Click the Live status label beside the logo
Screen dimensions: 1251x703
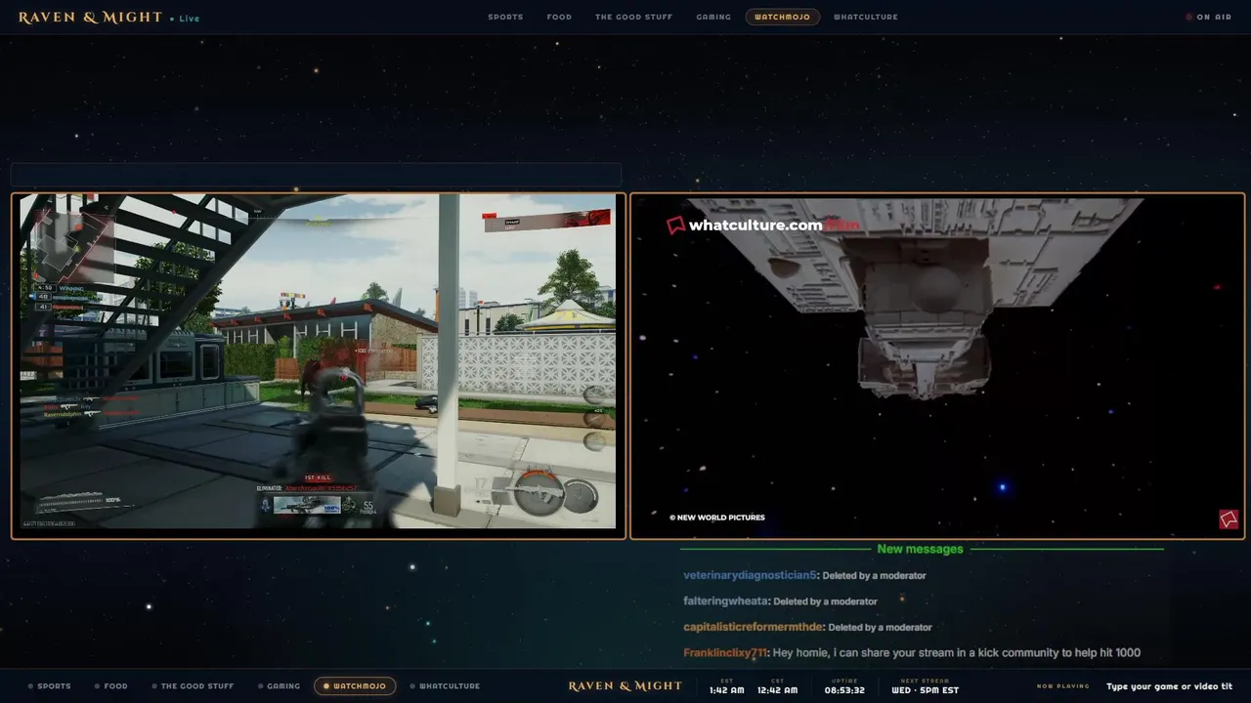185,18
